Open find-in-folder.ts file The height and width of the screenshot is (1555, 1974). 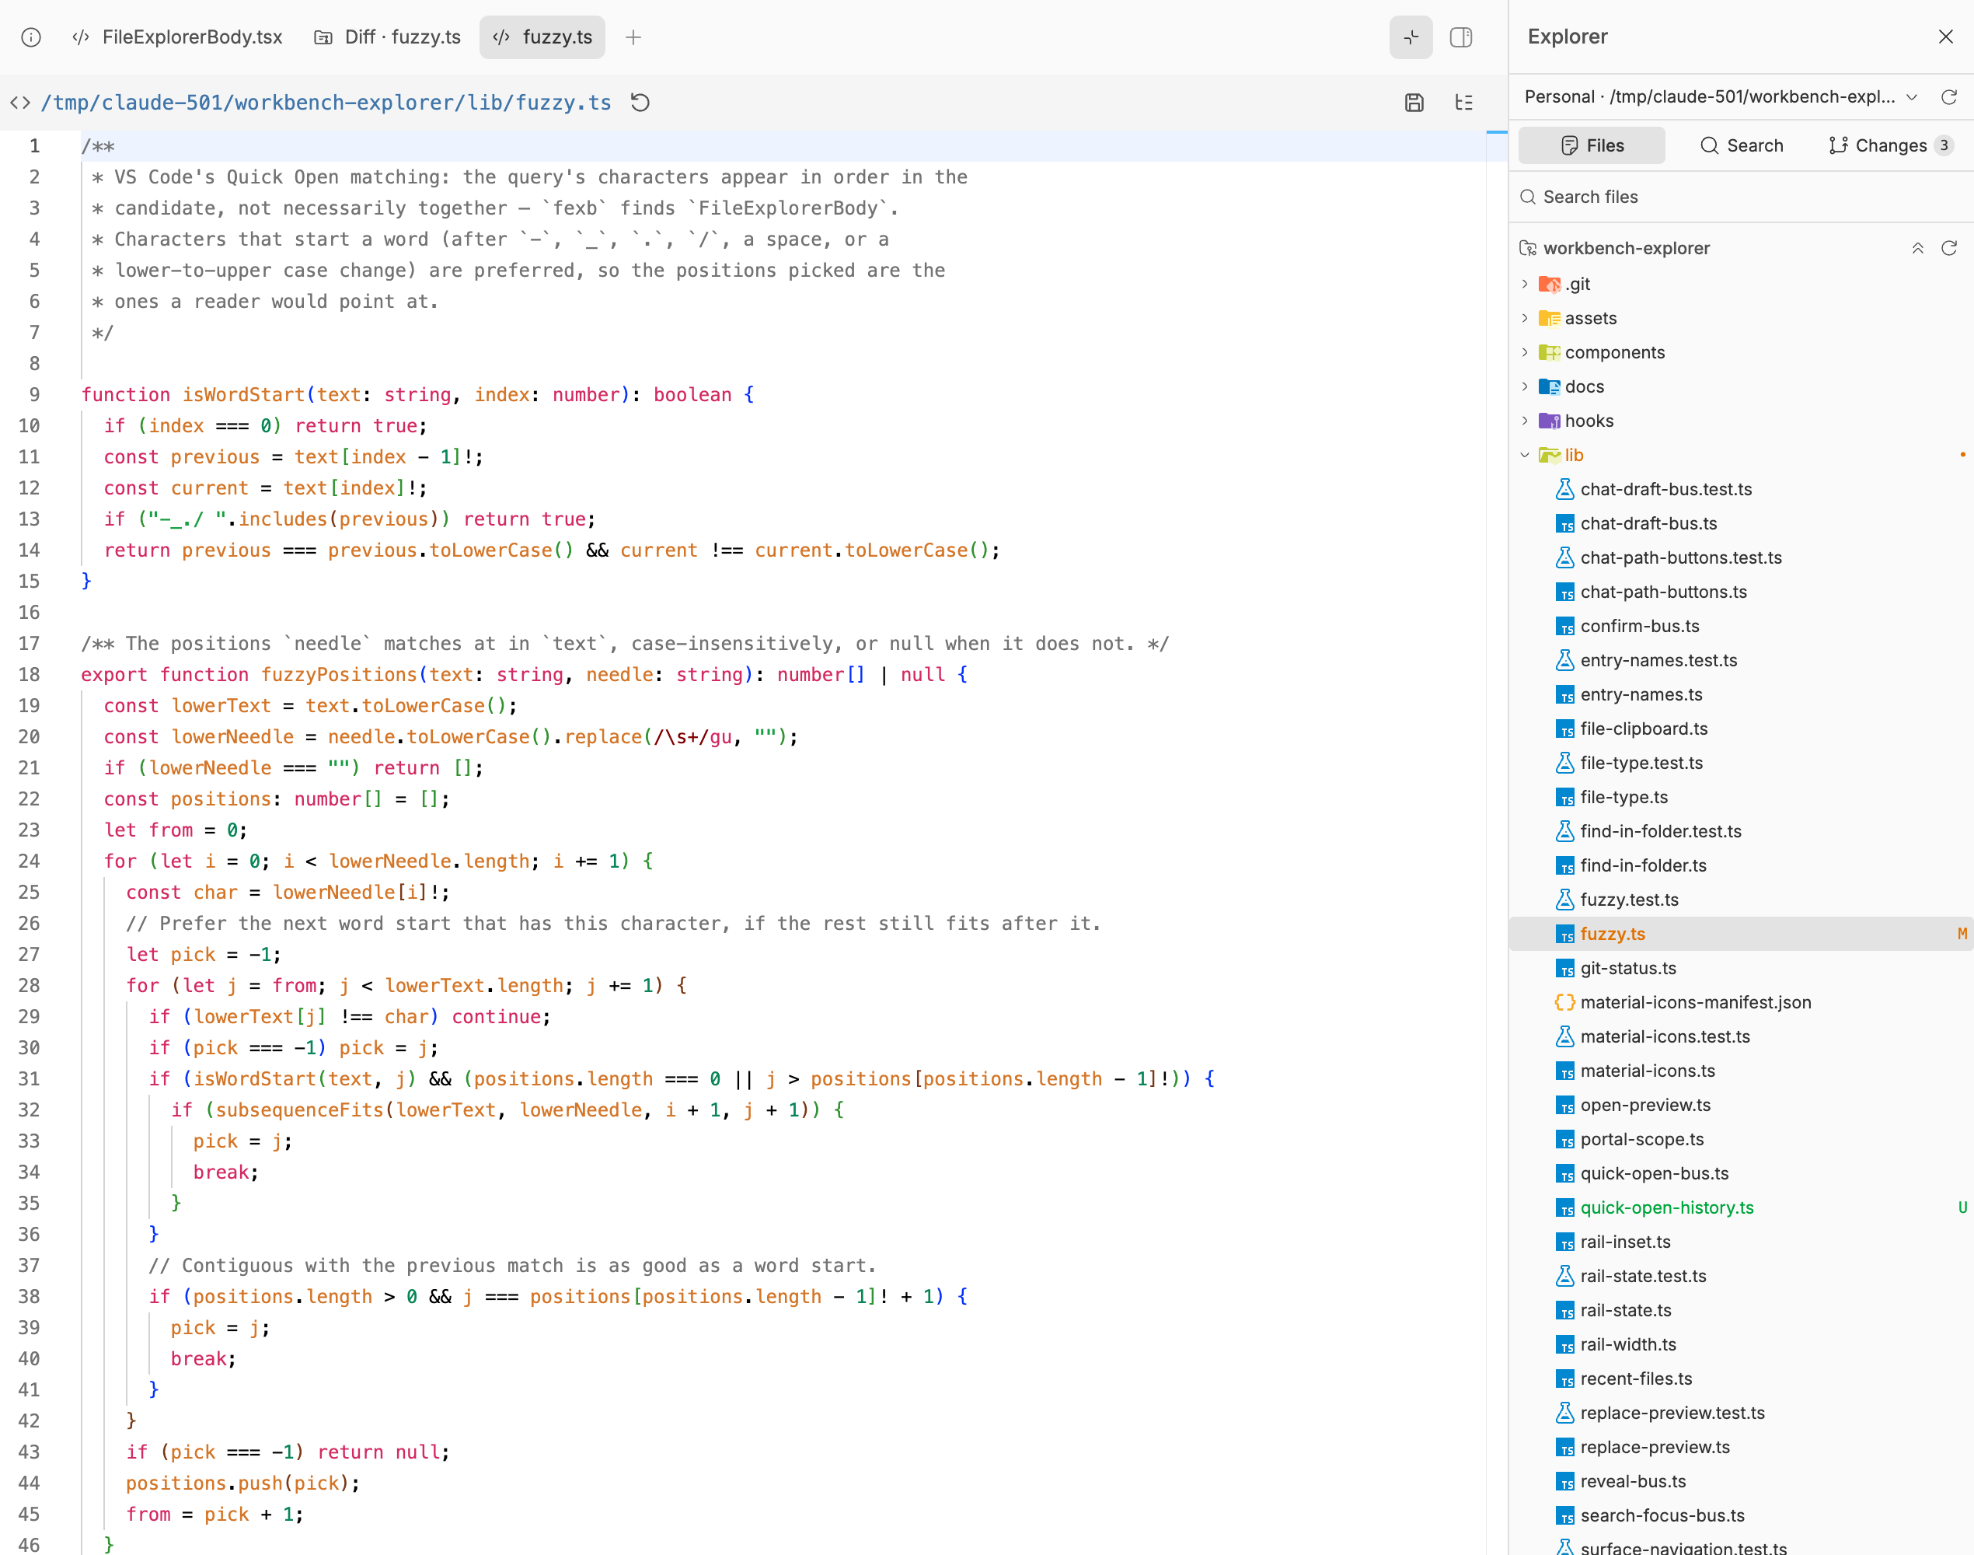coord(1741,865)
